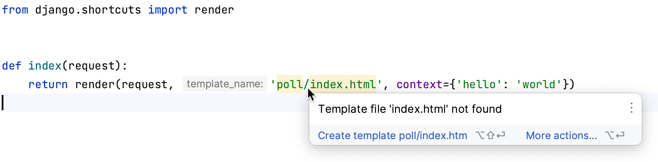The width and height of the screenshot is (658, 162).
Task: Click the django.shortcuts module name
Action: click(x=88, y=10)
